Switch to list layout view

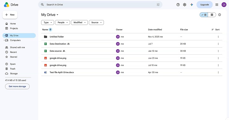(x=204, y=15)
